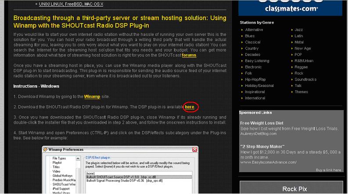Browse Metal stations

[299, 42]
